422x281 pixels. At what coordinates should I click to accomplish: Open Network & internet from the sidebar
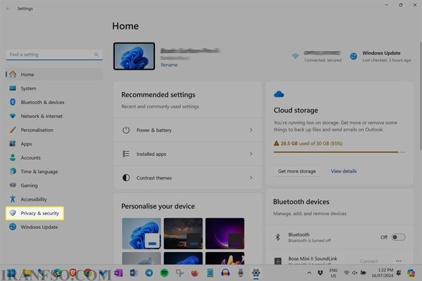tap(54, 116)
